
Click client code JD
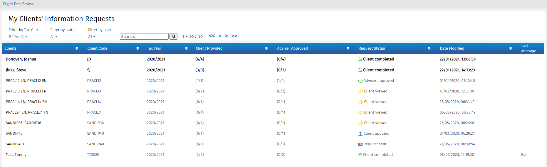click(x=89, y=59)
